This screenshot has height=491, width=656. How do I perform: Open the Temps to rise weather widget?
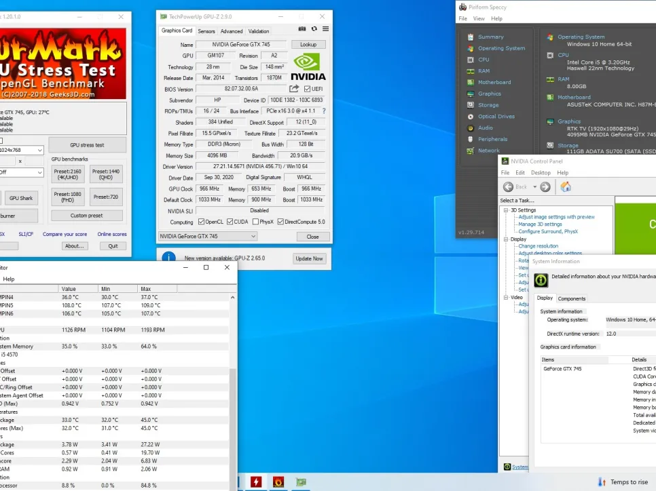[623, 482]
